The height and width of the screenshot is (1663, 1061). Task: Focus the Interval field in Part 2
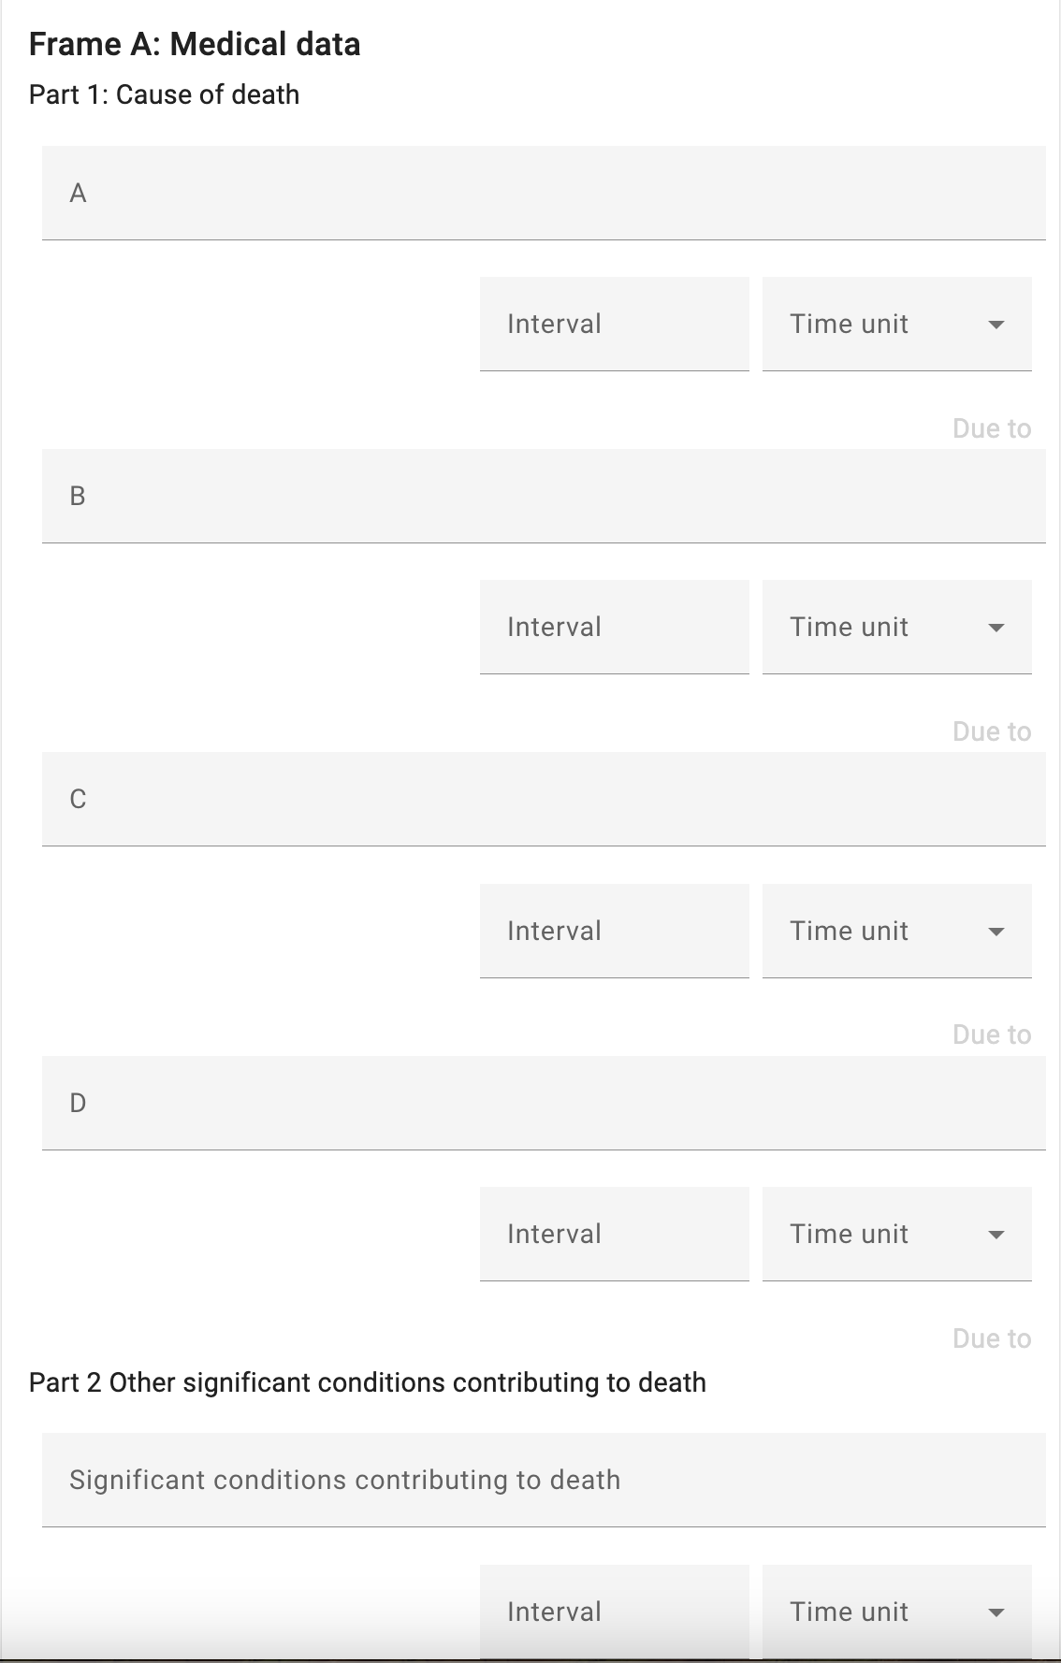pos(614,1612)
